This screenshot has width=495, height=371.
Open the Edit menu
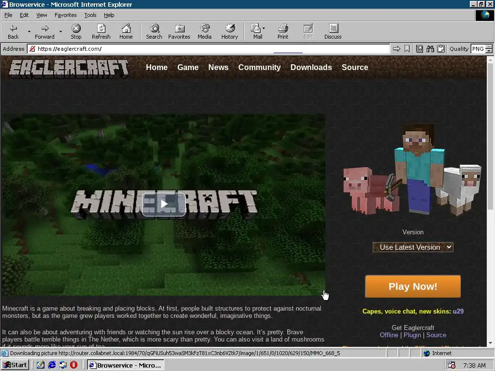[x=24, y=15]
